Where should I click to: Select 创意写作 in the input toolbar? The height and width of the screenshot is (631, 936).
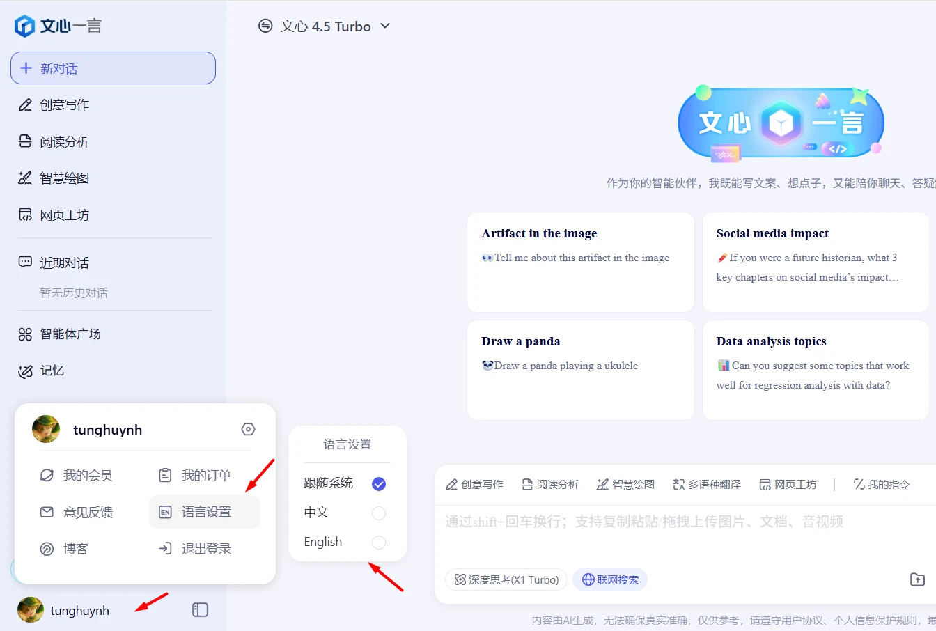coord(474,485)
